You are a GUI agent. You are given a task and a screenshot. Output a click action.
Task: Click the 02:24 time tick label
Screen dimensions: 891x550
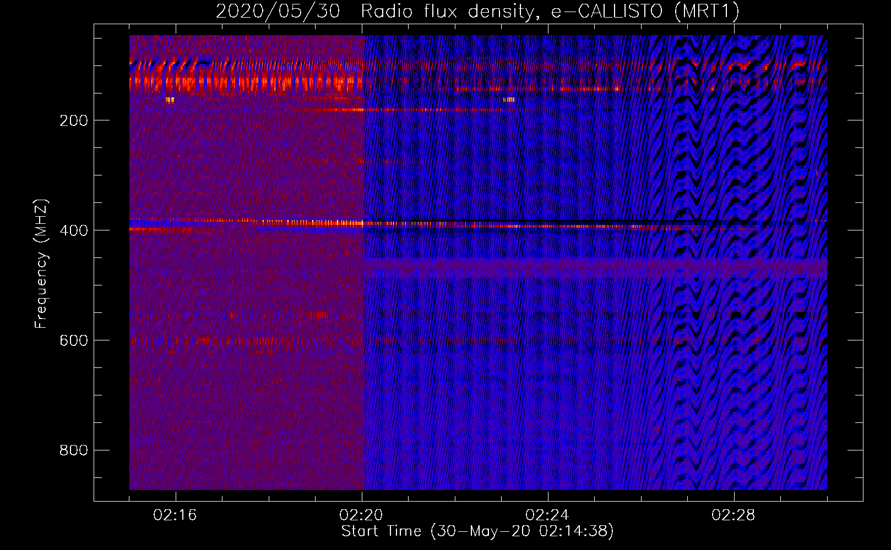click(x=547, y=515)
